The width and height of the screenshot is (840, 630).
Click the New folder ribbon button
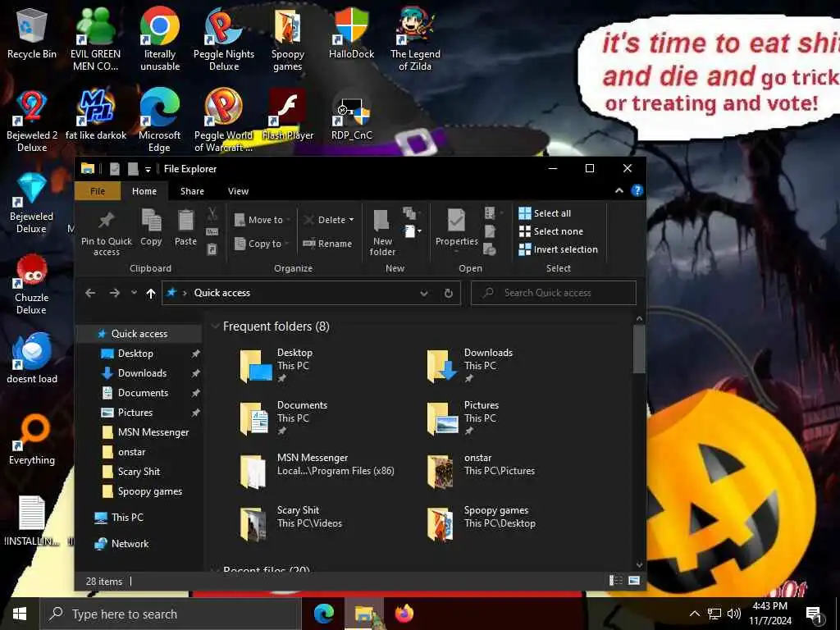382,232
